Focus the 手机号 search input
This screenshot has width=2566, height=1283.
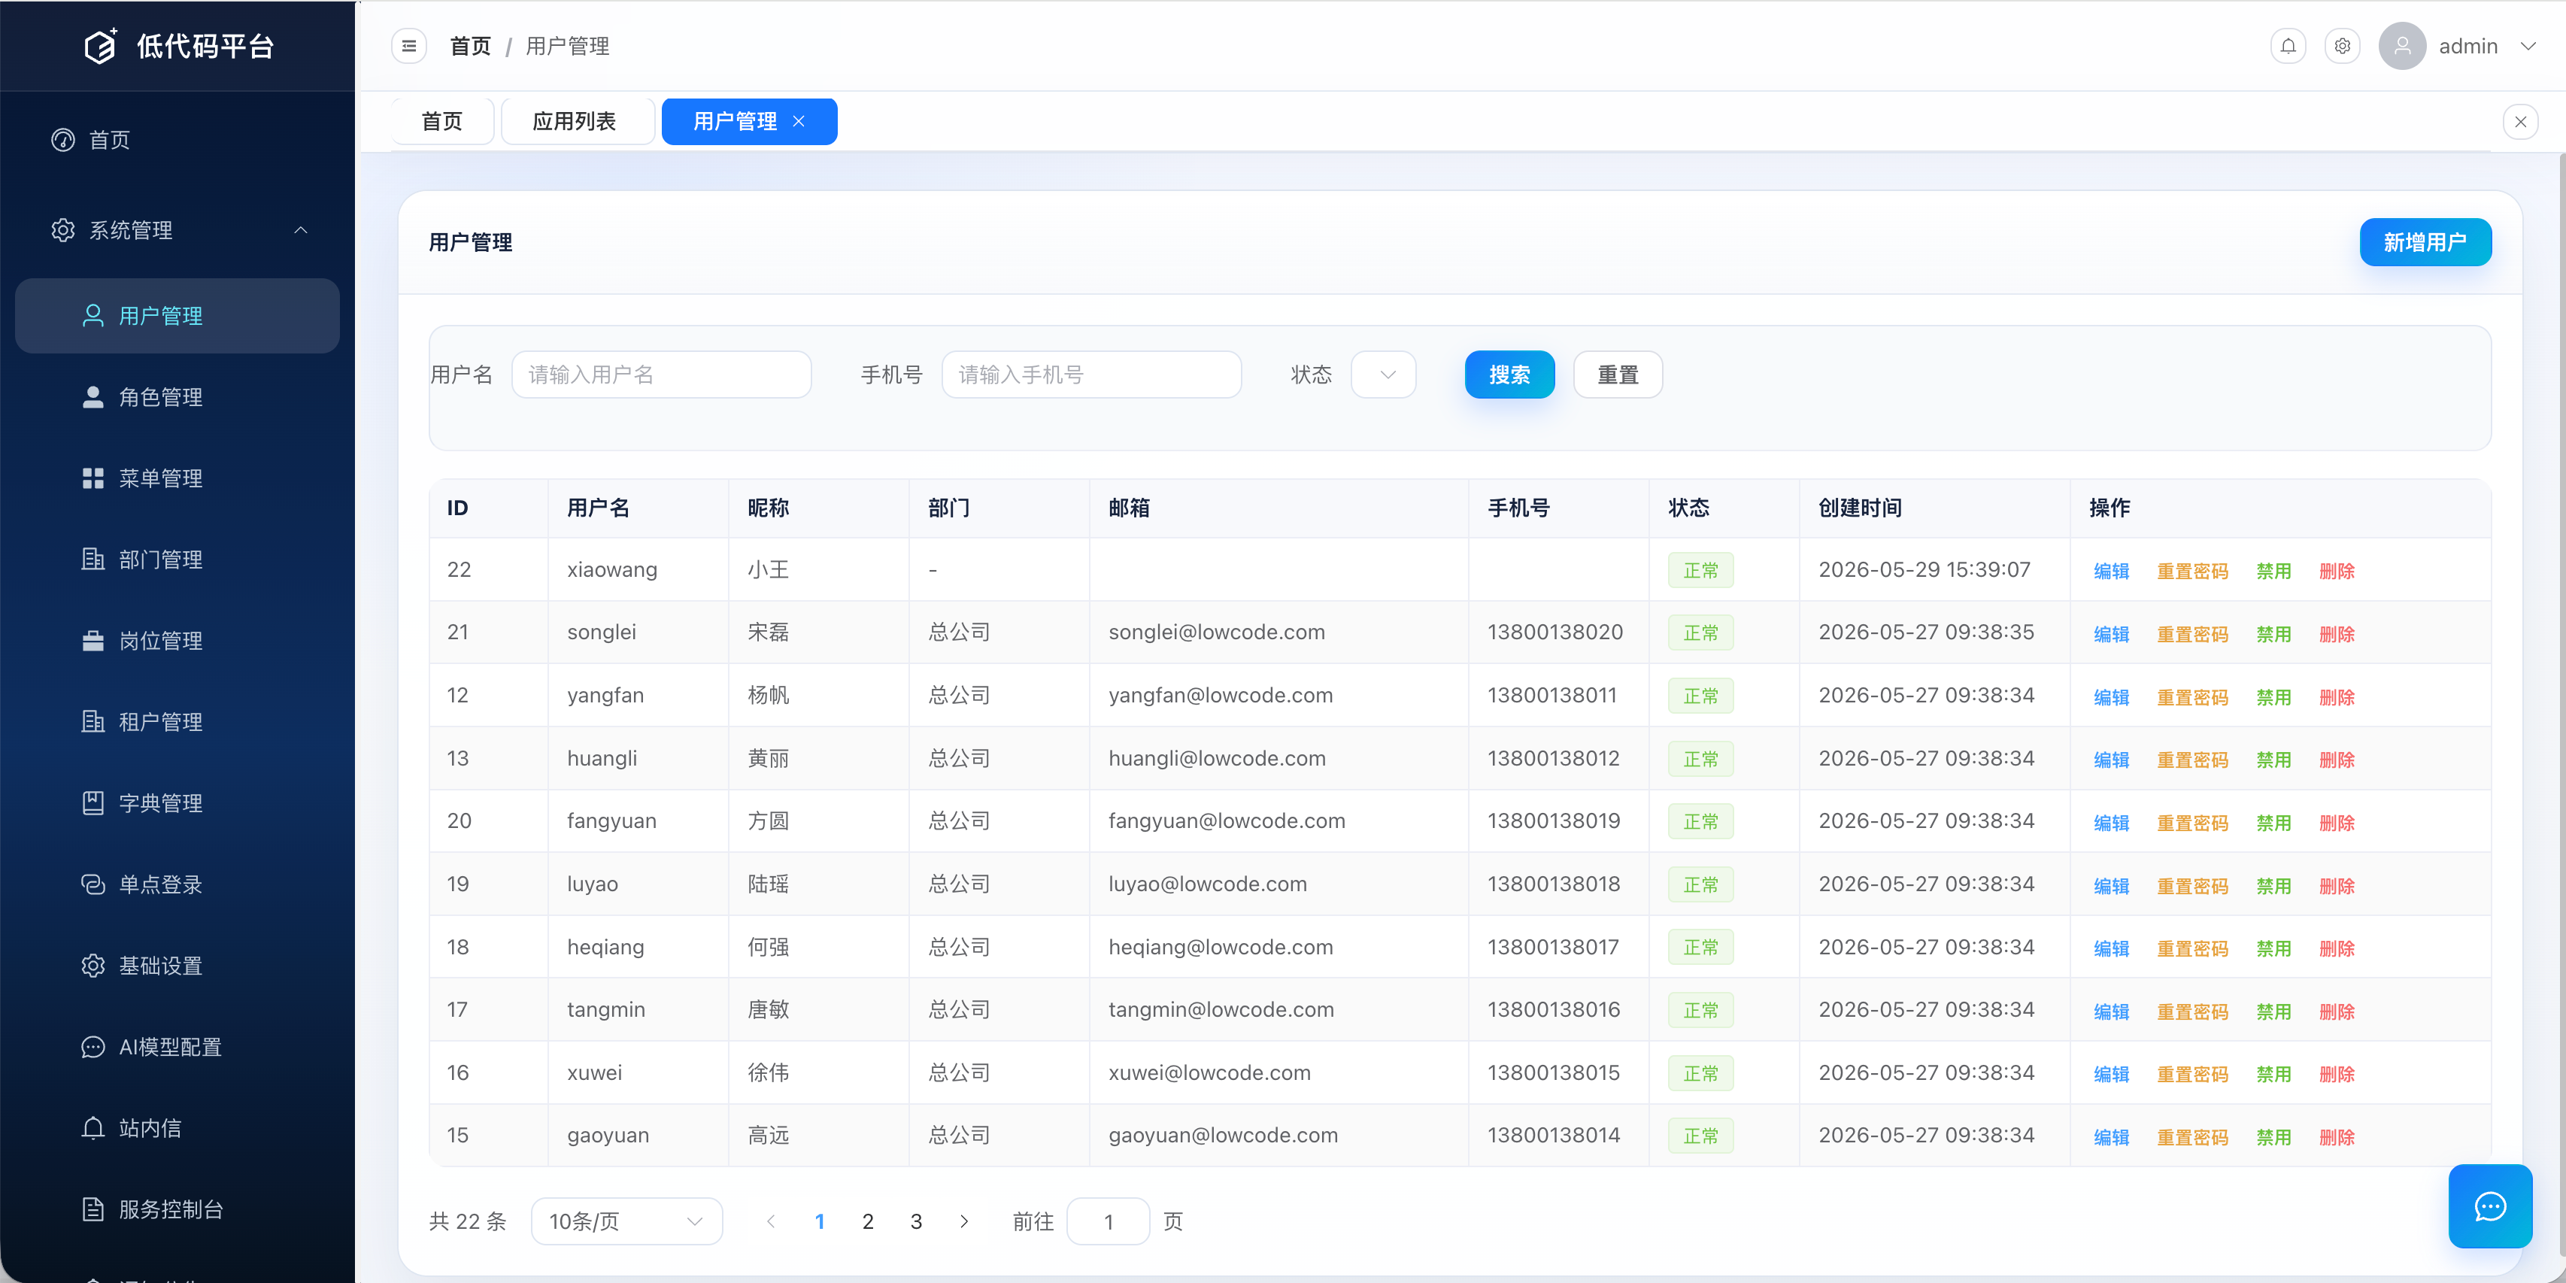(x=1090, y=375)
